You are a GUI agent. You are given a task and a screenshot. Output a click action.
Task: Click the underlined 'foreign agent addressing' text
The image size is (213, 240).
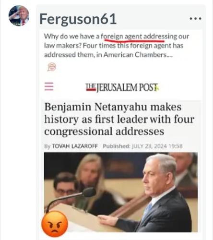click(x=139, y=36)
